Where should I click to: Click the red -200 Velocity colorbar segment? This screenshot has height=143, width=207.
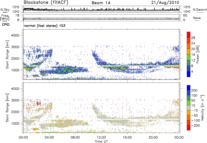(189, 128)
